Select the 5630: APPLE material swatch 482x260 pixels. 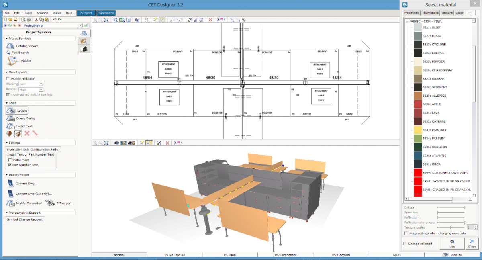click(x=417, y=104)
